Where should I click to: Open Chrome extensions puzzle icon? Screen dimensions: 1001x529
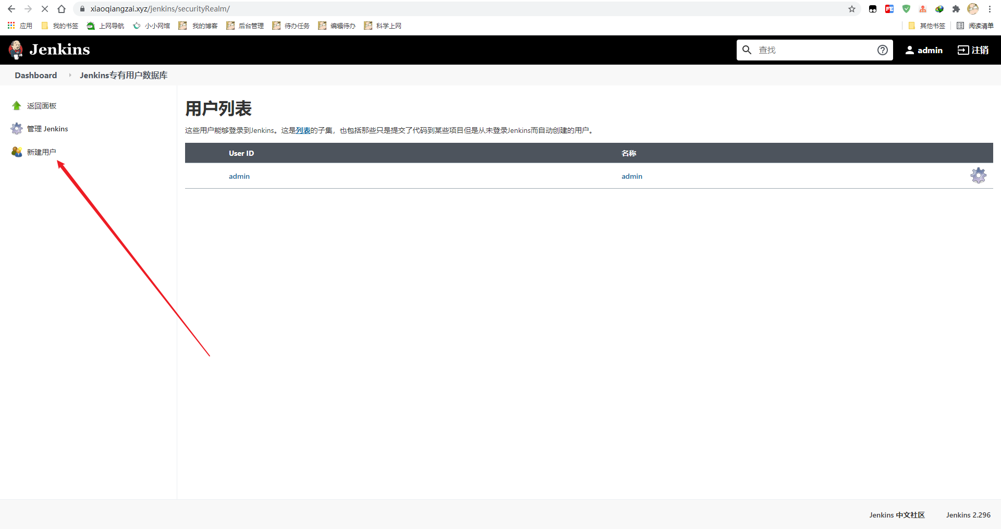coord(956,9)
